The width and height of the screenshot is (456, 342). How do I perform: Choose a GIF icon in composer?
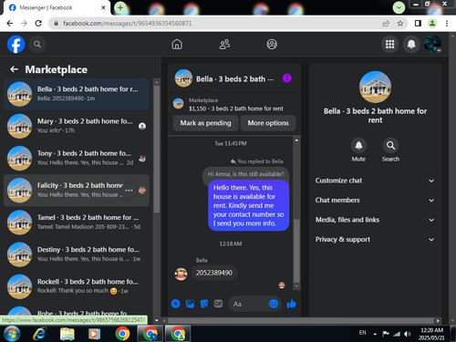pyautogui.click(x=218, y=304)
